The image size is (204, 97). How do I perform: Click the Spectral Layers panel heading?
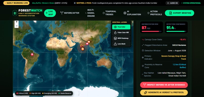[x=119, y=22]
